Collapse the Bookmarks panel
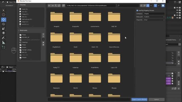Screen dimensions: 182x102 point(19,30)
